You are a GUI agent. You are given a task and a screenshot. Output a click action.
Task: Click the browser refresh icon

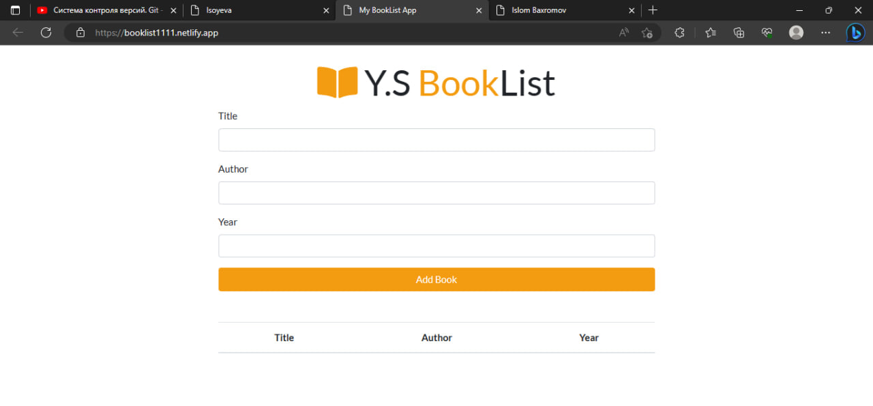click(46, 32)
